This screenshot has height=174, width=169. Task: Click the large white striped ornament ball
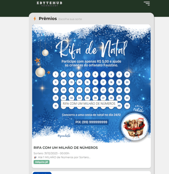(x=40, y=72)
